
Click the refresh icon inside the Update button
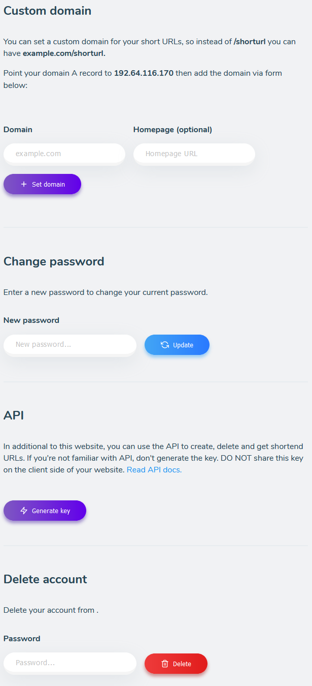(x=164, y=345)
